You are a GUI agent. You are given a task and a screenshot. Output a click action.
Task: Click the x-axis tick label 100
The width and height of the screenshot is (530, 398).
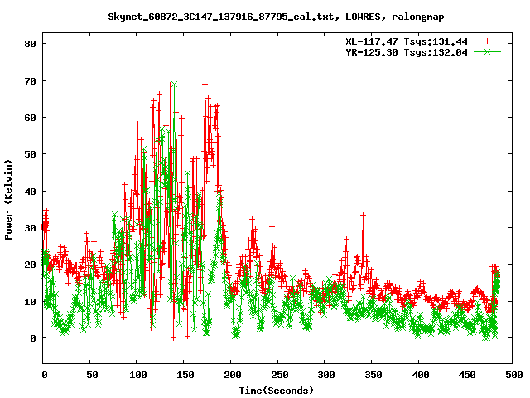138,375
